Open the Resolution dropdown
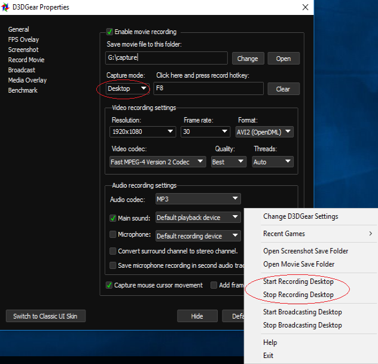The image size is (378, 364). coord(143,131)
